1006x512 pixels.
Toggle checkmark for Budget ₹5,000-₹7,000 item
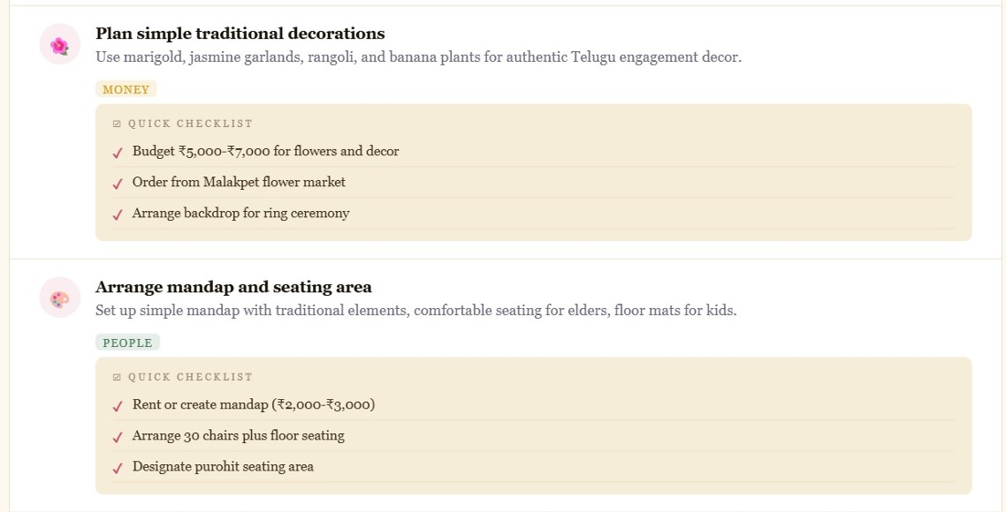118,153
